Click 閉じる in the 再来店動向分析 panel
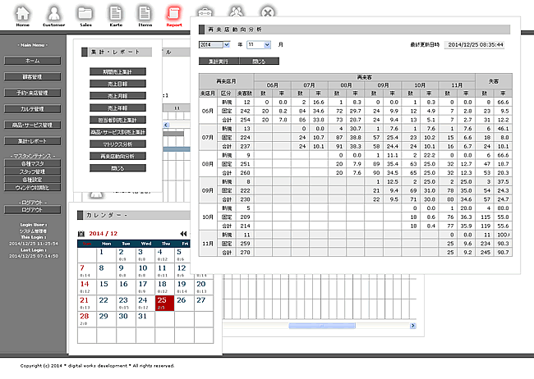Screen dimensions: 534x379 pos(259,62)
